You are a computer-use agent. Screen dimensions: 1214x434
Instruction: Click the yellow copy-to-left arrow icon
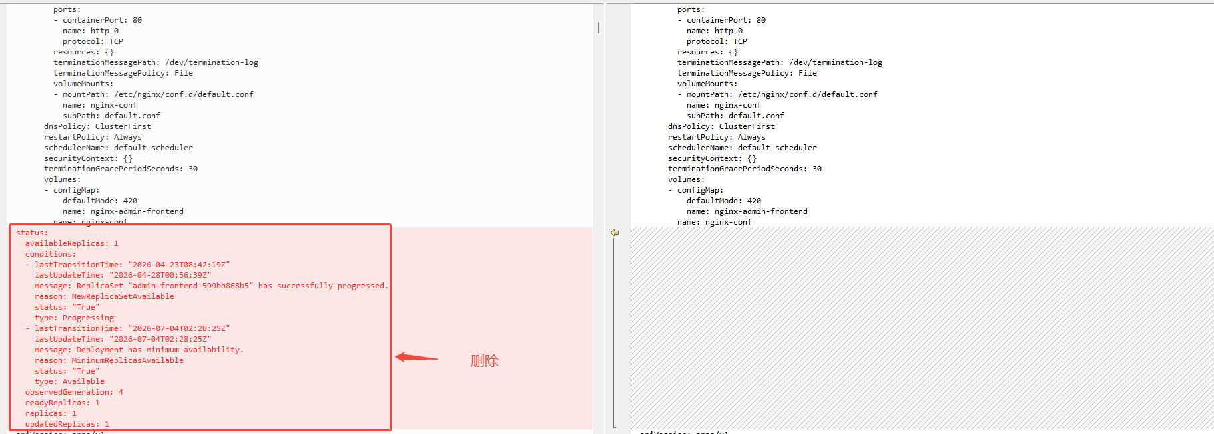615,233
